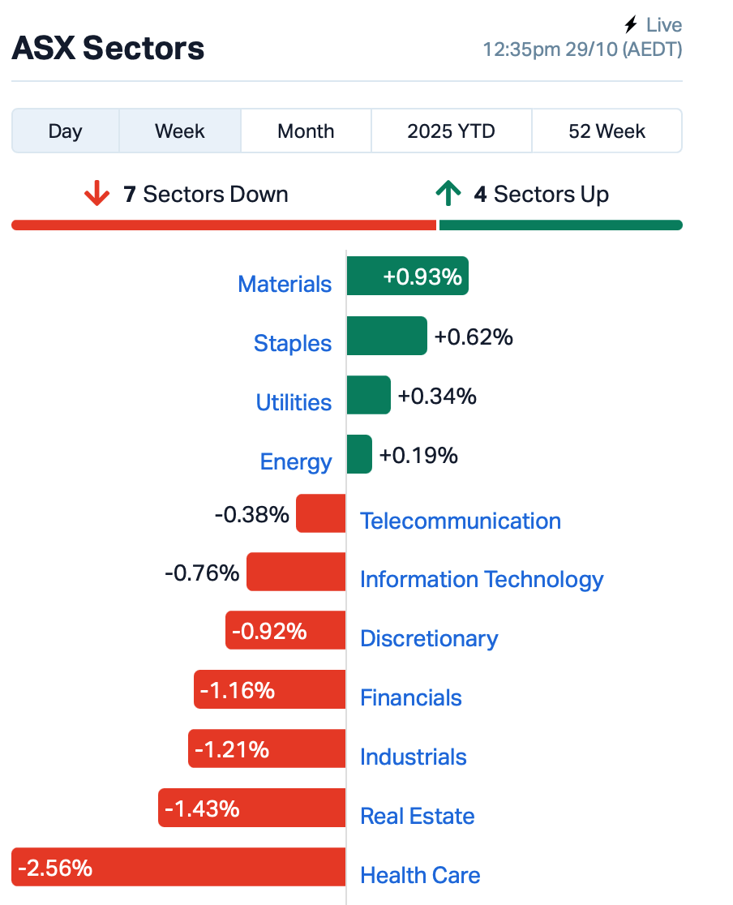Click the Utilities sector link
Screen dimensions: 733x905
[x=294, y=403]
